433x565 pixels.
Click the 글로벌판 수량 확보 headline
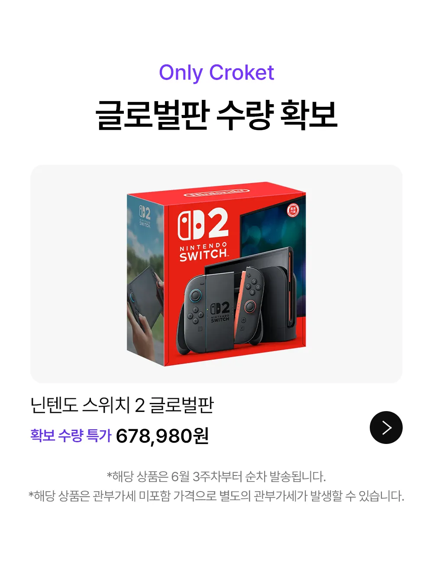point(216,115)
